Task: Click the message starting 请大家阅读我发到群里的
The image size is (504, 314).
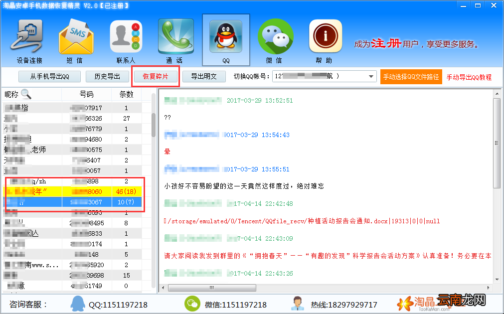Action: coord(328,256)
